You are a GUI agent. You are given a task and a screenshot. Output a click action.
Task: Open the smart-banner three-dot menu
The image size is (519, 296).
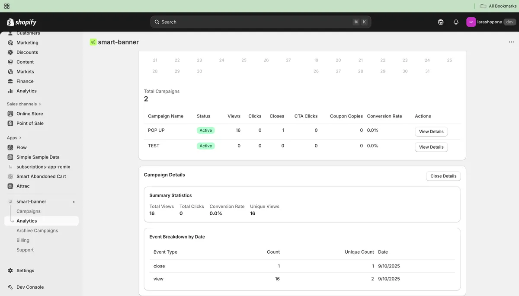tap(511, 42)
